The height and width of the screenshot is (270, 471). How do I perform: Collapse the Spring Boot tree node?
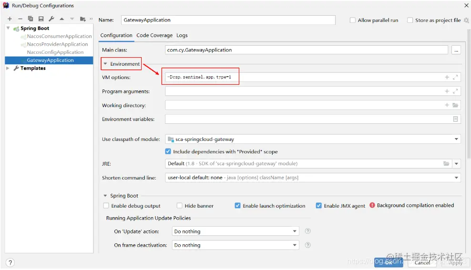pyautogui.click(x=8, y=28)
